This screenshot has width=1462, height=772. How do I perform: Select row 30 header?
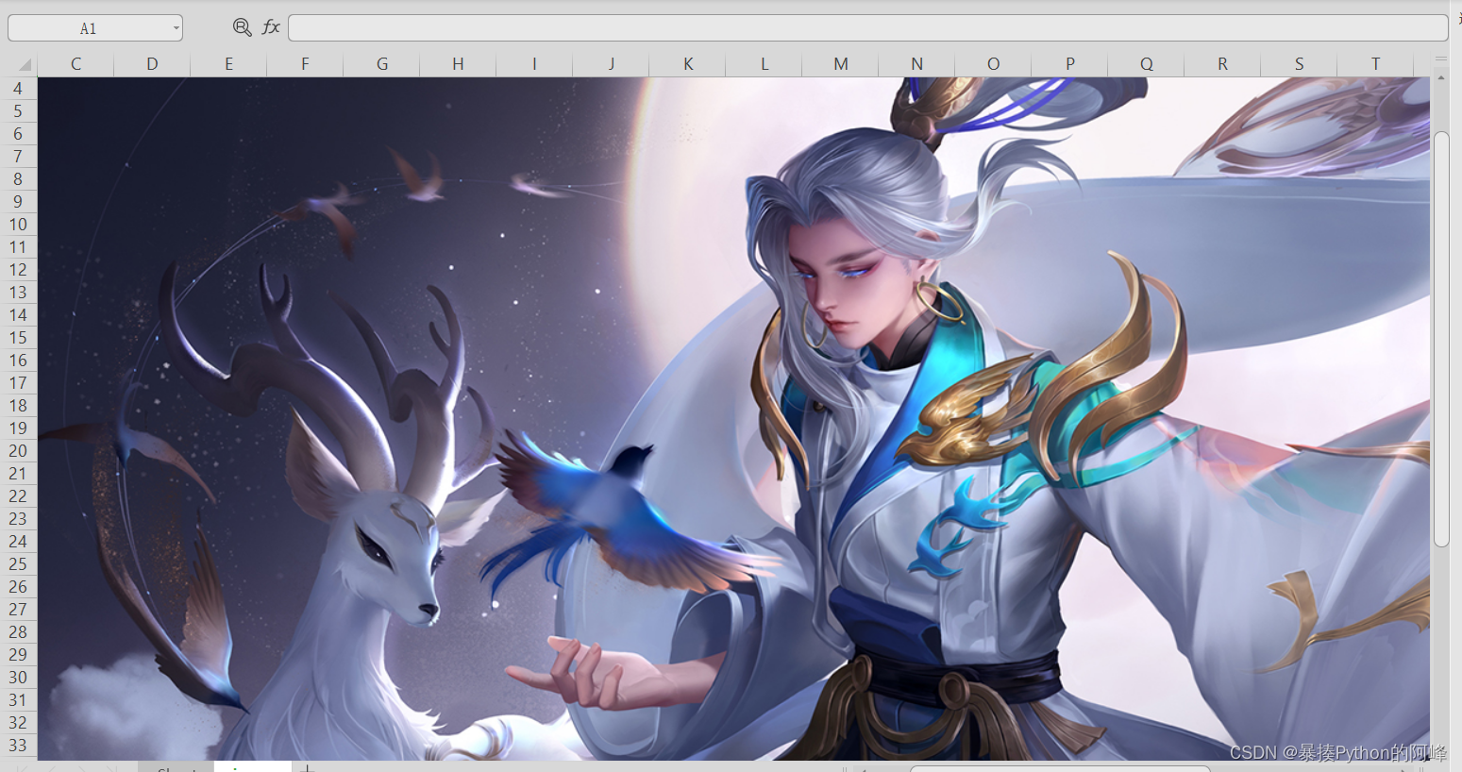click(18, 678)
